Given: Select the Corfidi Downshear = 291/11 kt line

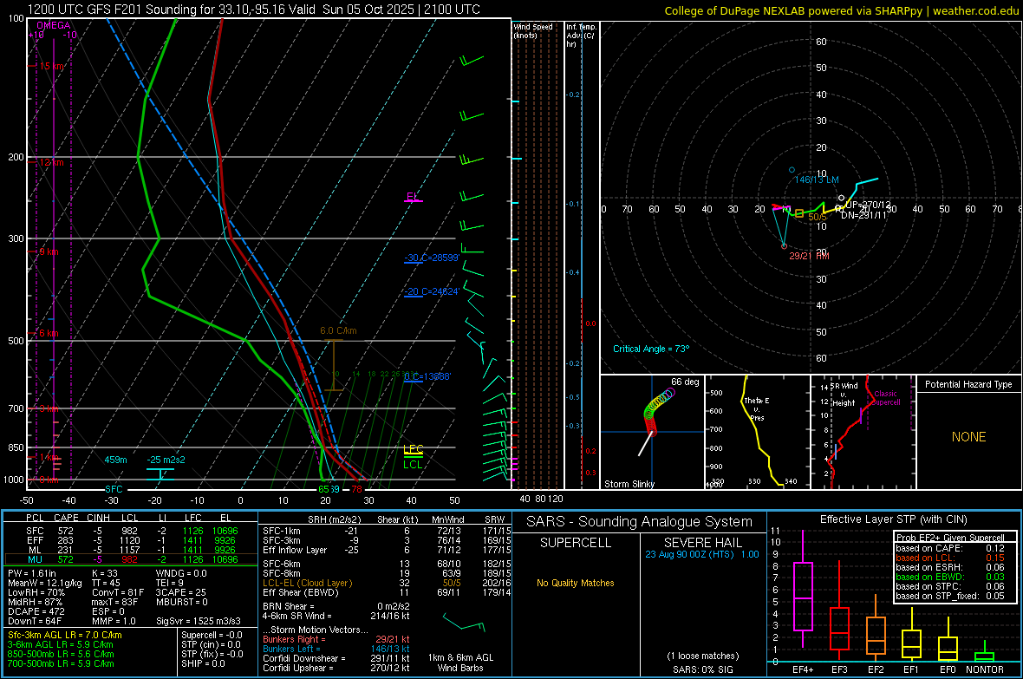Looking at the screenshot, I should pos(336,658).
